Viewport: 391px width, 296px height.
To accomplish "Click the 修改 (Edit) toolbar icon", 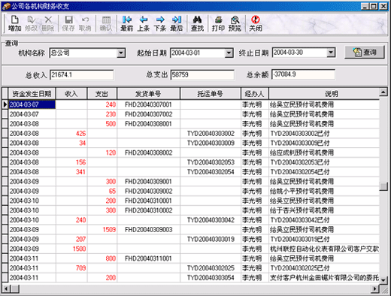I will tap(31, 23).
